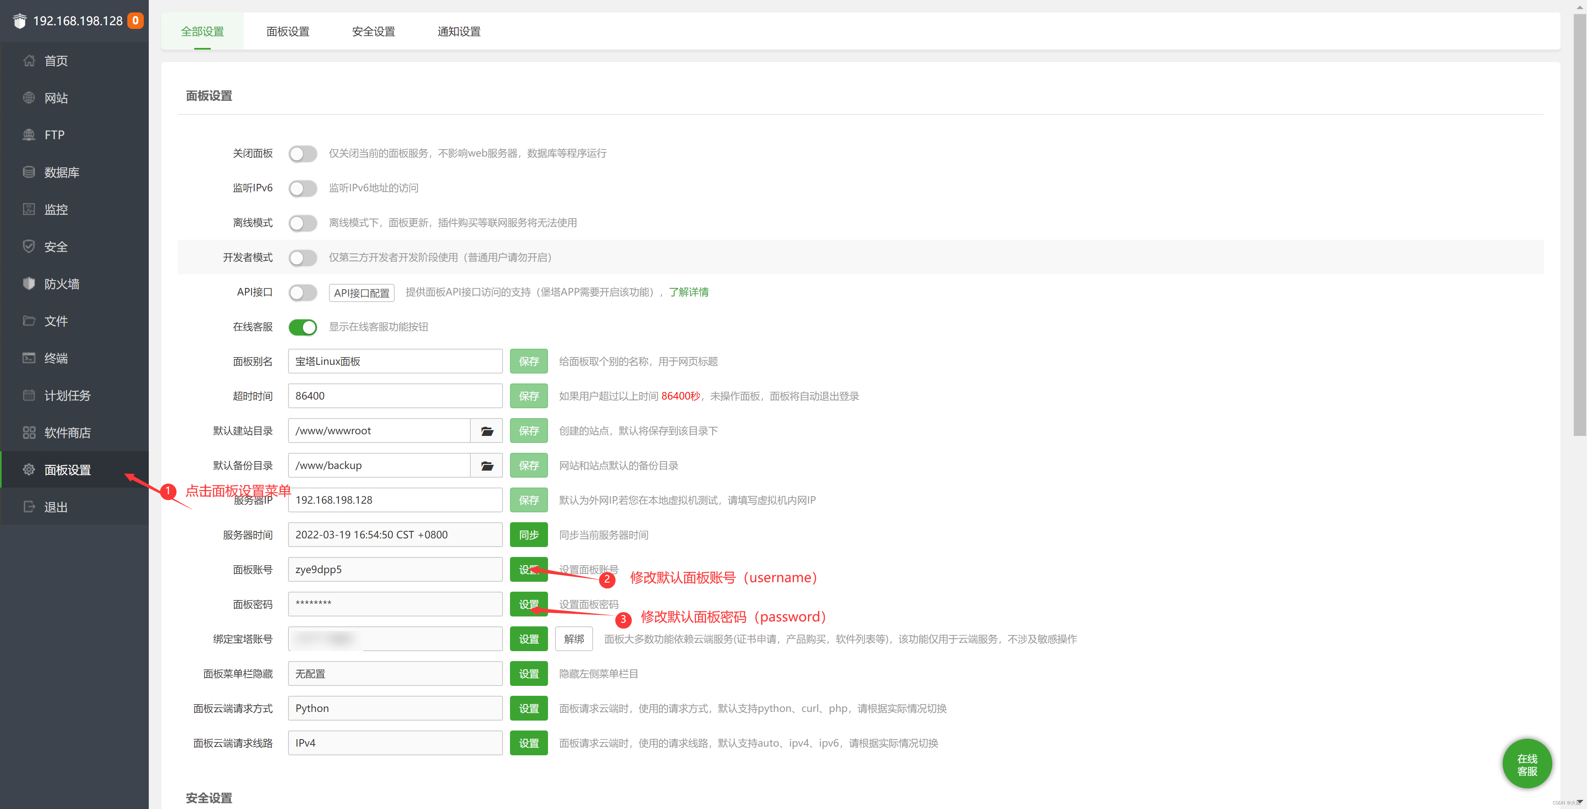Screen dimensions: 1587x809
Task: Click the gear icon beside 面板设置
Action: [29, 469]
